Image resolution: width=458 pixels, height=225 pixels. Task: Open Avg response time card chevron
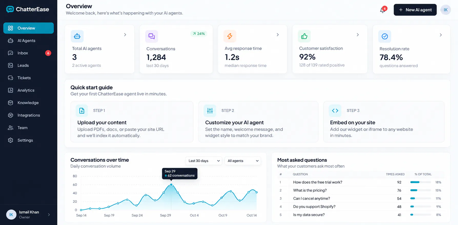(278, 35)
